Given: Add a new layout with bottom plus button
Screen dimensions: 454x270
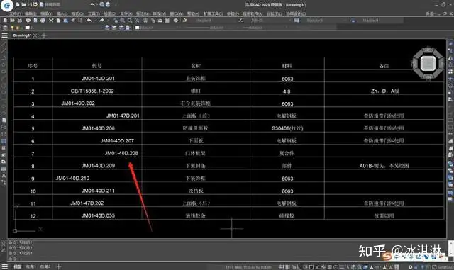Looking at the screenshot, I should tap(58, 266).
